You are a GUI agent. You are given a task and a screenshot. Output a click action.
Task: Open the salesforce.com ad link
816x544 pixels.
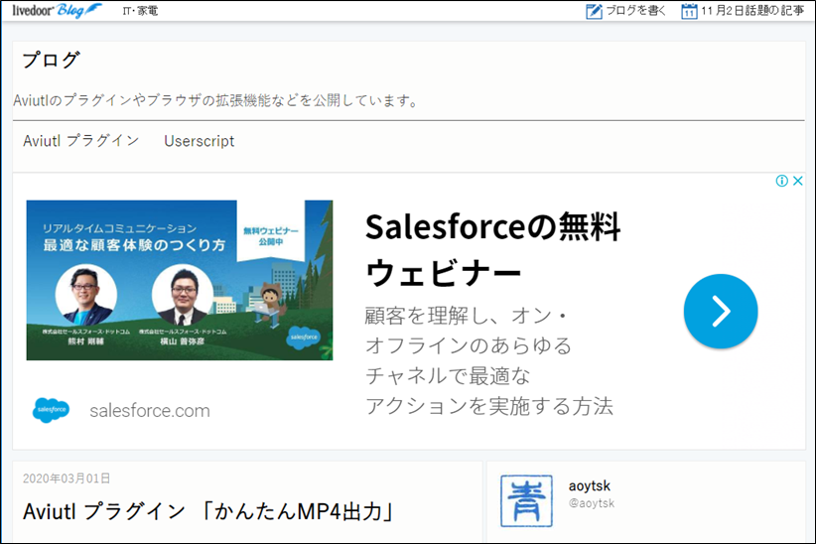150,411
